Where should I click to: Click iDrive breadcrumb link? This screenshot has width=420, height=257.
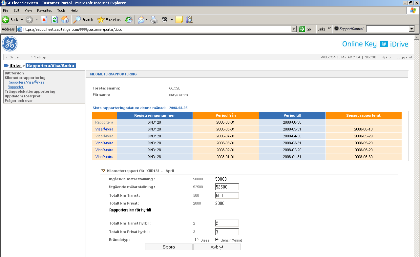click(x=15, y=66)
